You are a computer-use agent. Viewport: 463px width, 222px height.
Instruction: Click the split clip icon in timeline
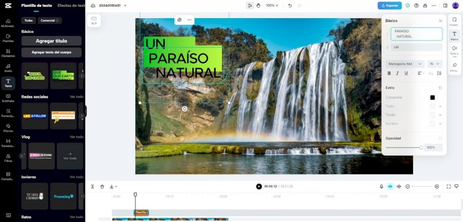pos(93,186)
